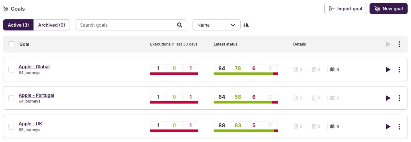The image size is (411, 142).
Task: Click Apple - Global executions red bar
Action: point(174,74)
